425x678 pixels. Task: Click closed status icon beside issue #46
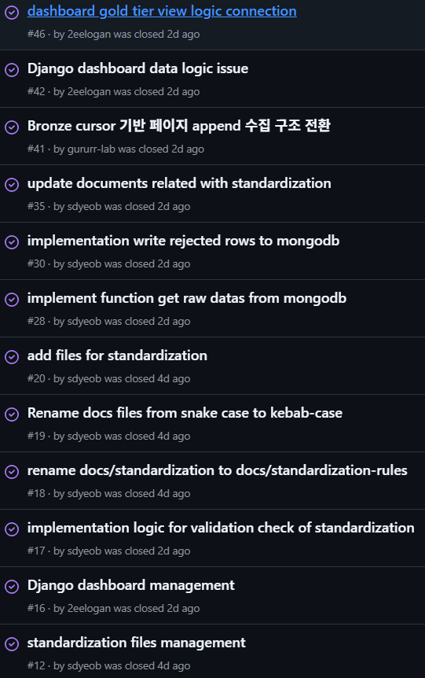pos(12,12)
